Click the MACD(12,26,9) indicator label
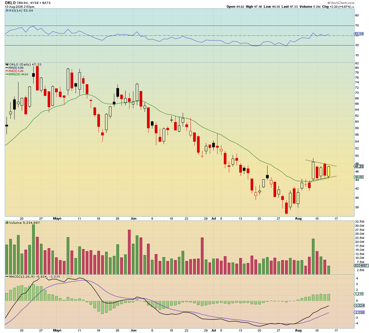 [x=22, y=277]
